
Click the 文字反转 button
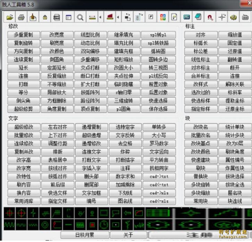click(125, 135)
